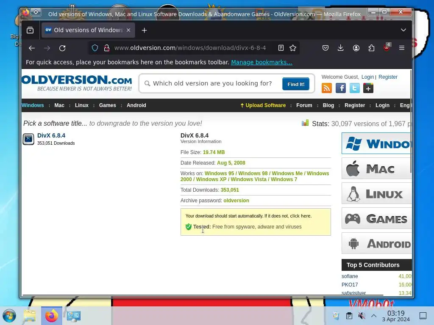Screen dimensions: 434x325
Task: Open the extensions puzzle icon
Action: click(371, 48)
